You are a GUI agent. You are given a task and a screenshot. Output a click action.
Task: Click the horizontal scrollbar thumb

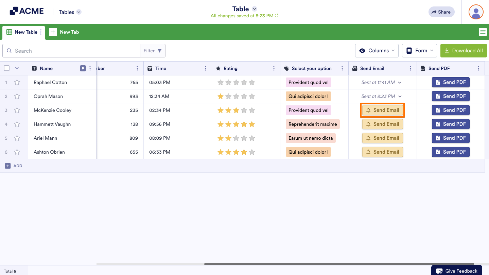tap(339, 264)
